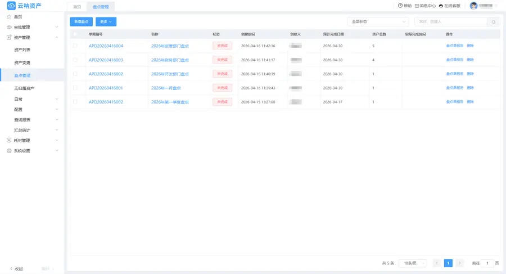506x274 pixels.
Task: Click the 新增盘点 button
Action: point(82,21)
